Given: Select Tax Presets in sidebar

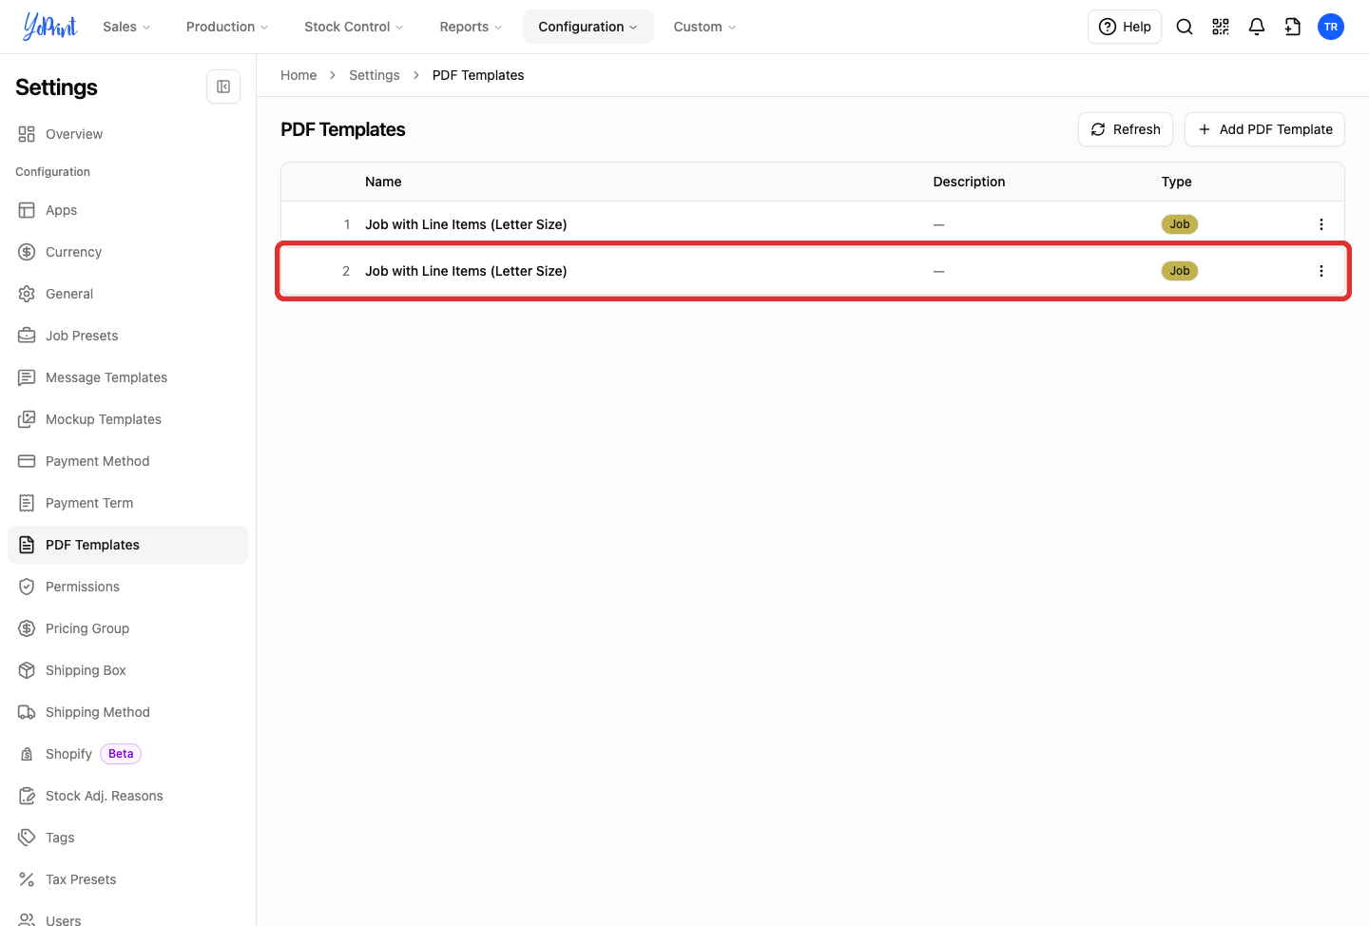Looking at the screenshot, I should tap(127, 879).
